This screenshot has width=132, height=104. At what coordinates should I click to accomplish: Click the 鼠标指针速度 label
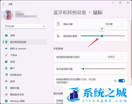click(70, 36)
